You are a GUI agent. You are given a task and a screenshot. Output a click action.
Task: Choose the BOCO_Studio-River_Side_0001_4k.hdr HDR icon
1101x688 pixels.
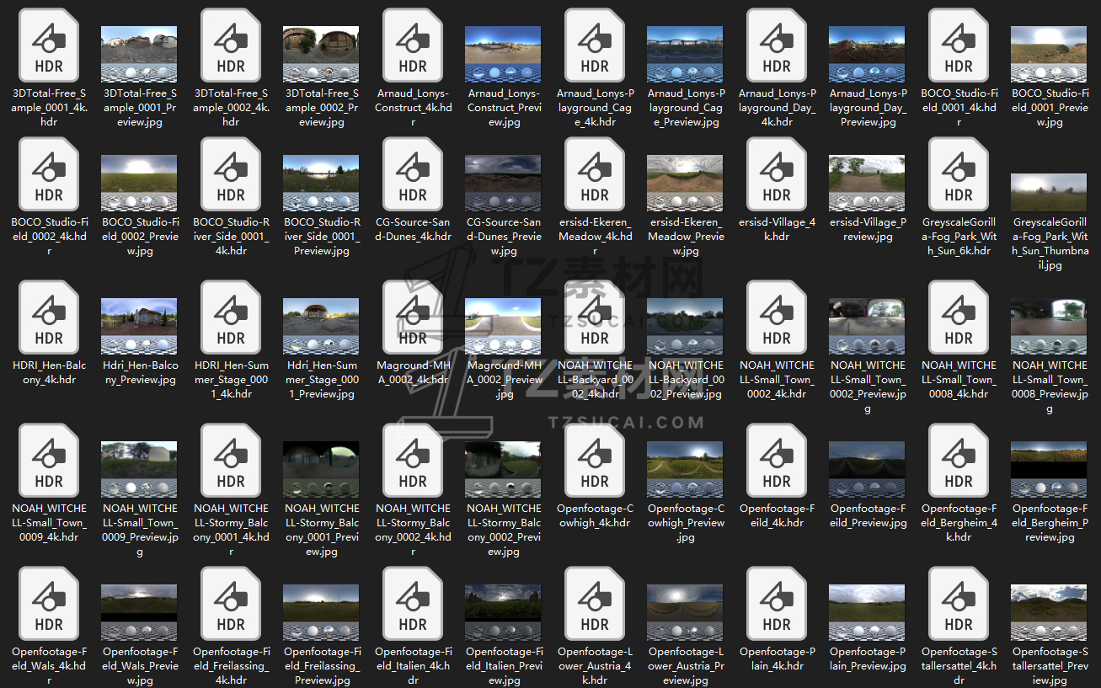231,175
